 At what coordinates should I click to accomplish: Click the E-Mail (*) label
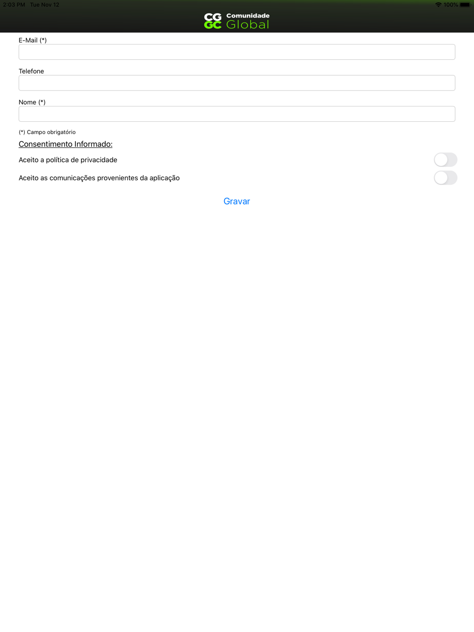(33, 40)
